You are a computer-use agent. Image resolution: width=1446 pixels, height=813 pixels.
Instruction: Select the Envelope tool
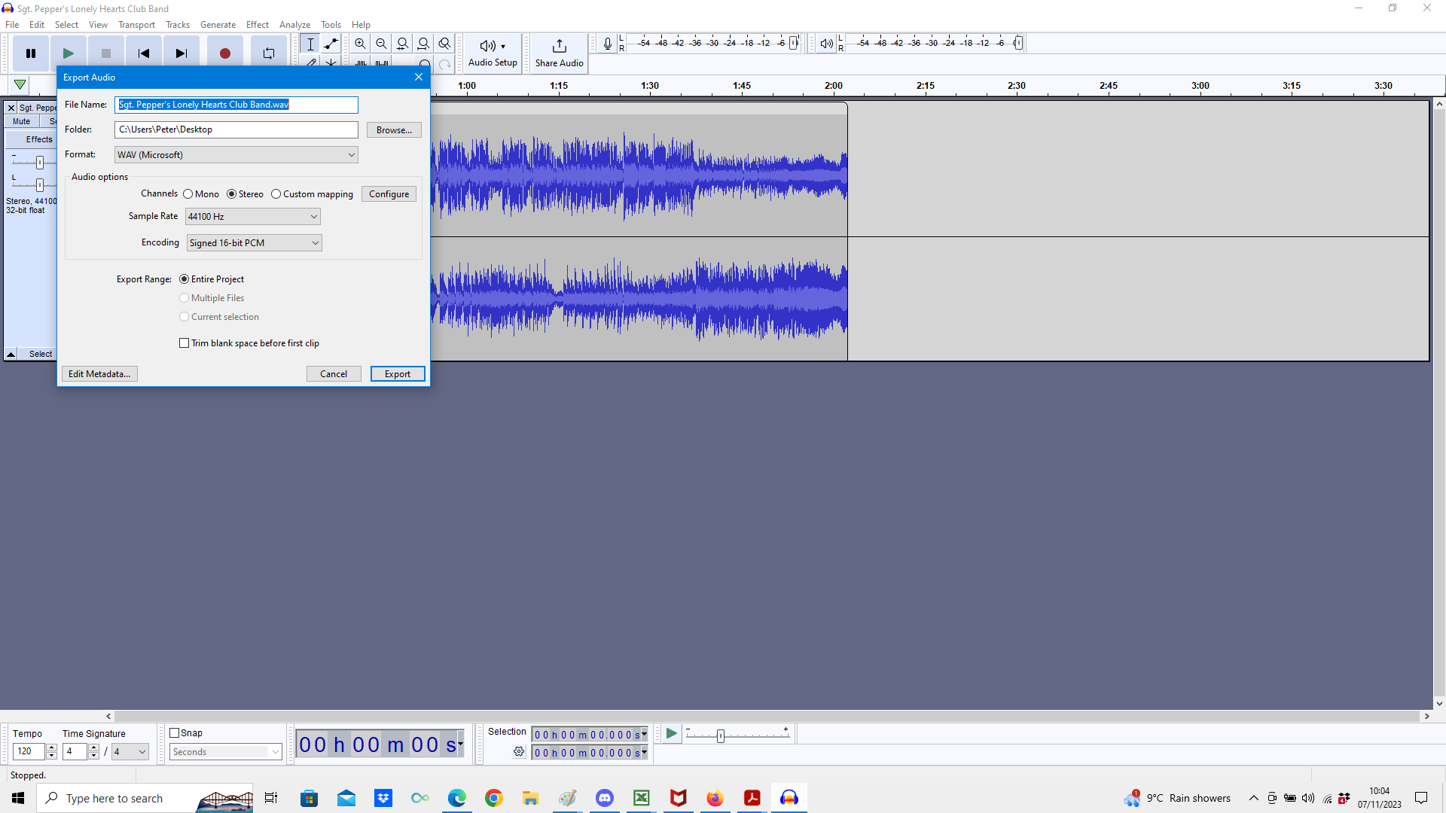(331, 44)
